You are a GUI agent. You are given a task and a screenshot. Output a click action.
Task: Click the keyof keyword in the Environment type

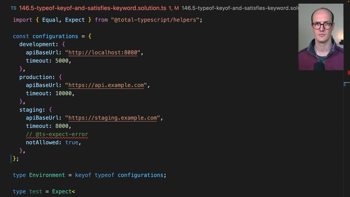(x=83, y=175)
